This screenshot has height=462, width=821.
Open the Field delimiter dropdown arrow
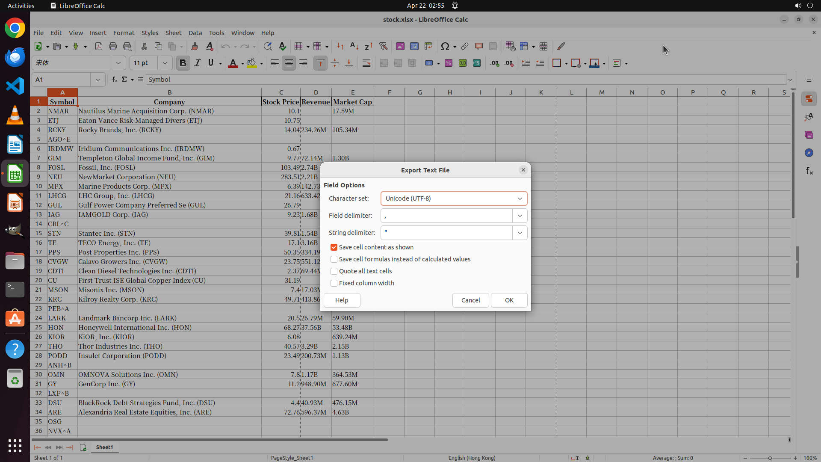coord(520,216)
